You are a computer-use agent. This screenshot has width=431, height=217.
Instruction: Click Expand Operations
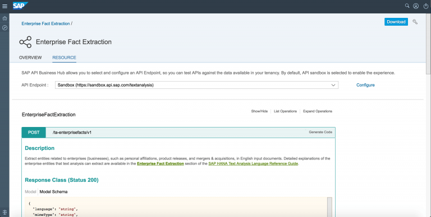pyautogui.click(x=318, y=111)
